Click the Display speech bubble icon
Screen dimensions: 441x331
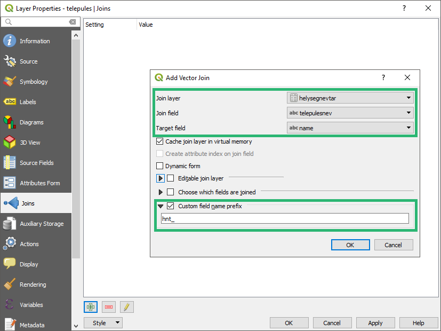pos(10,264)
